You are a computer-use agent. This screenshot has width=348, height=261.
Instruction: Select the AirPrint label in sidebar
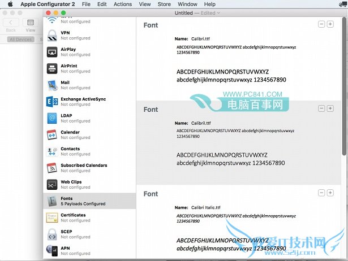click(69, 66)
